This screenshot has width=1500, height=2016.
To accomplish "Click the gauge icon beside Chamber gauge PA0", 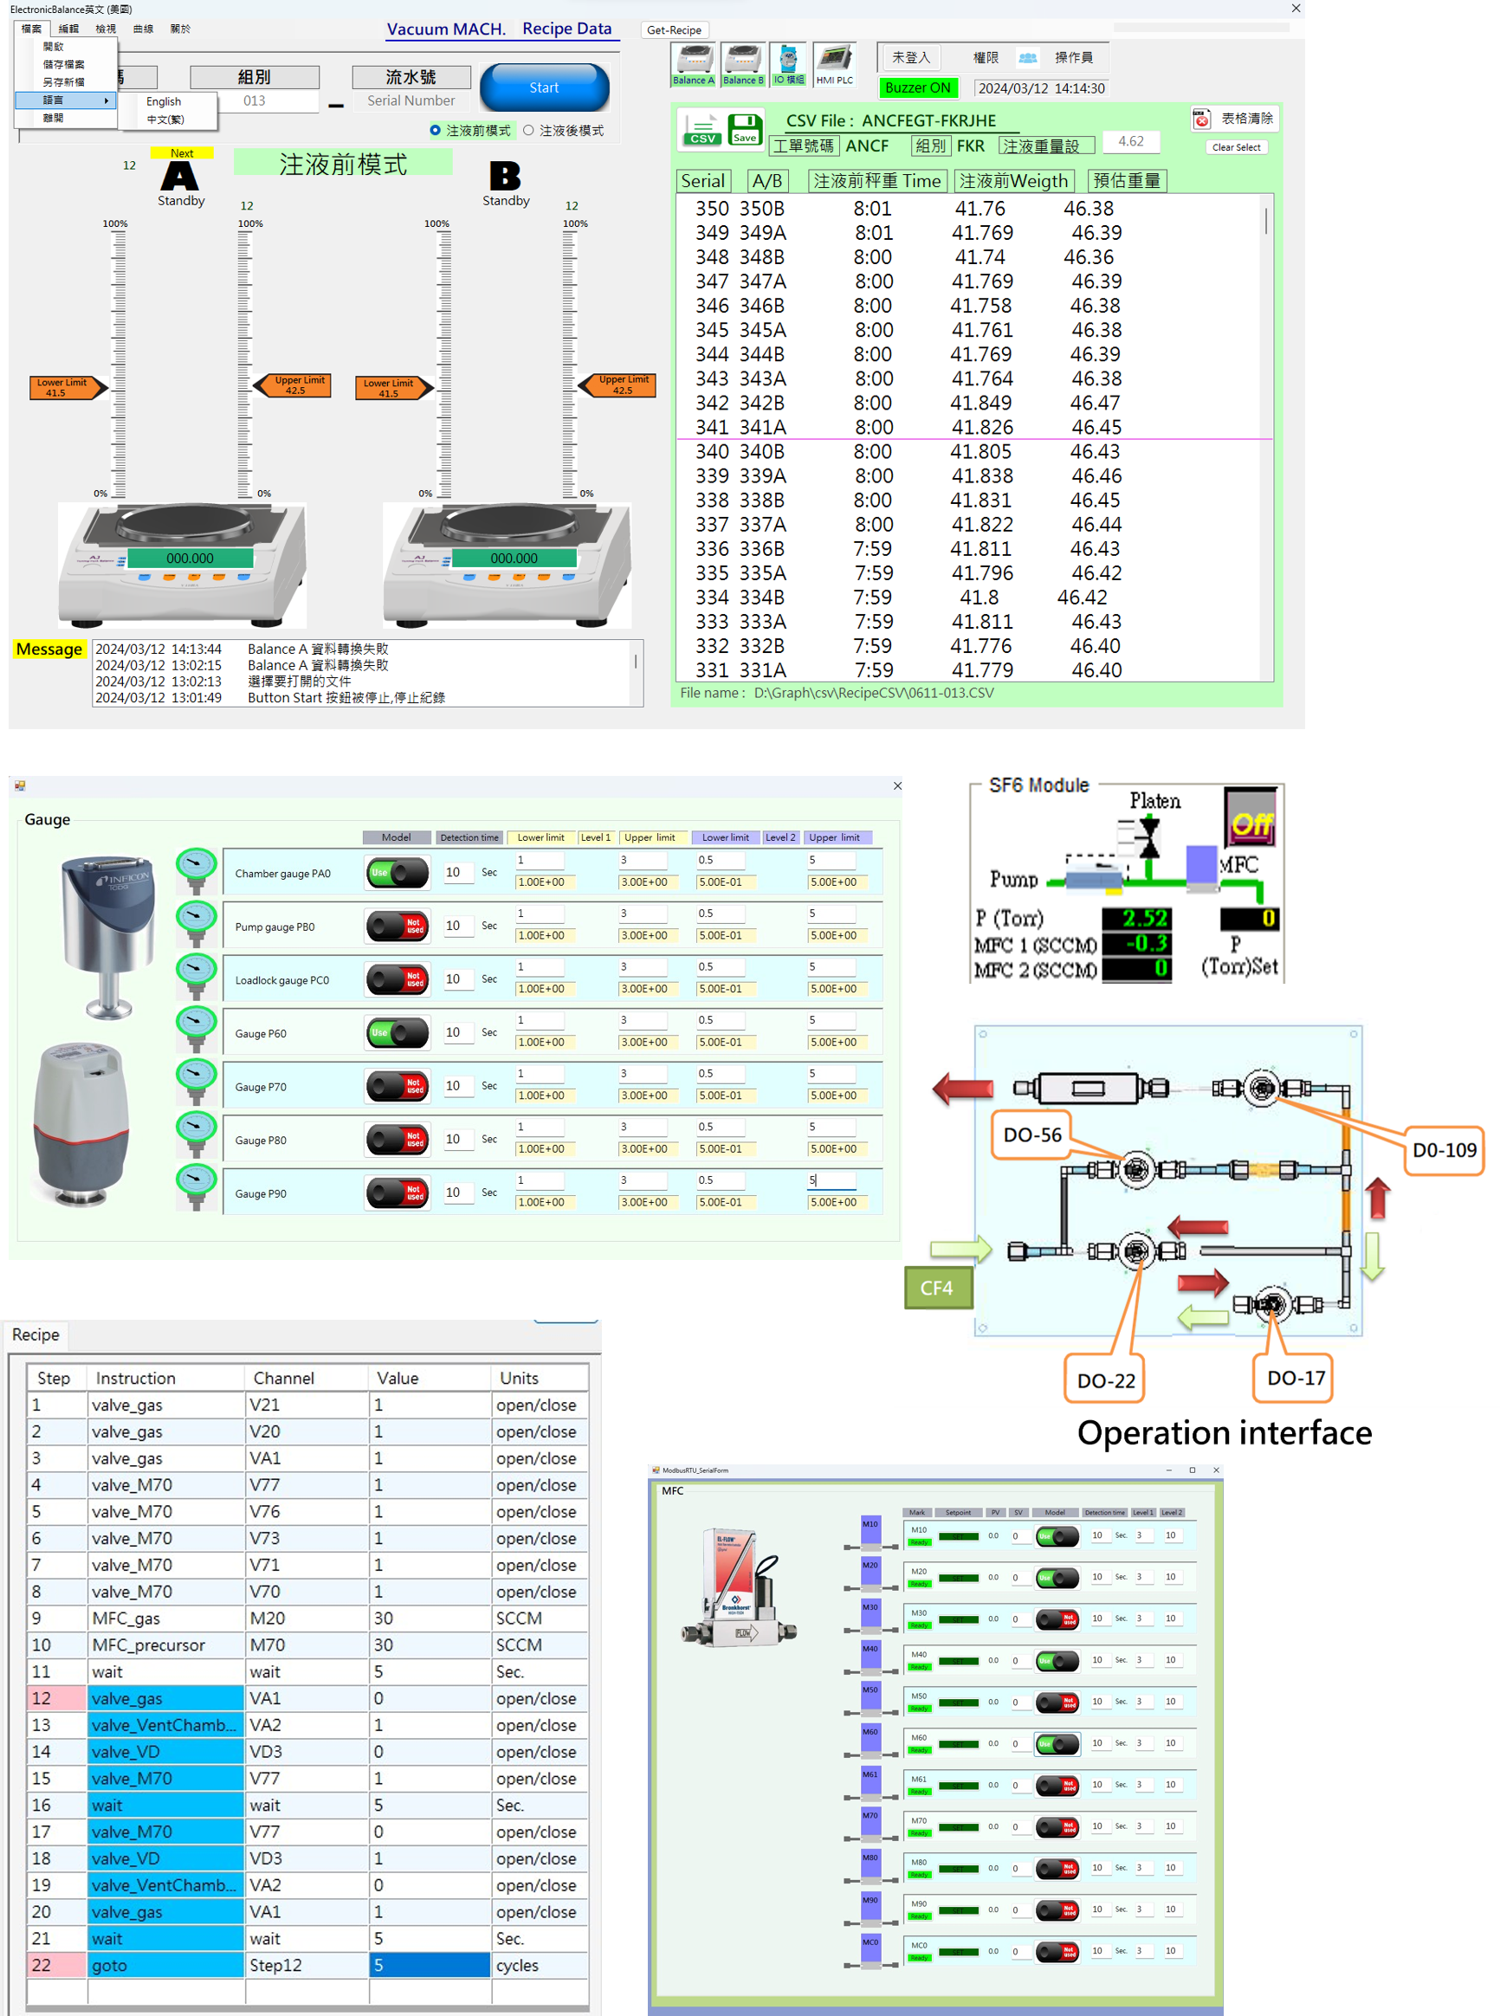I will tap(196, 871).
